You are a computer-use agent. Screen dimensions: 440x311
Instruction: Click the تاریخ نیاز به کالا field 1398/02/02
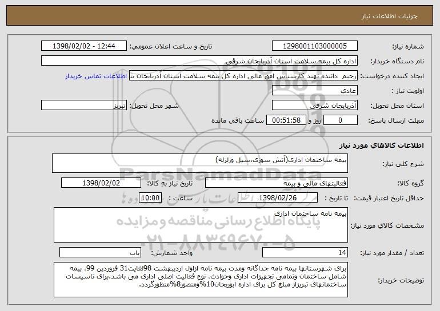pos(101,183)
